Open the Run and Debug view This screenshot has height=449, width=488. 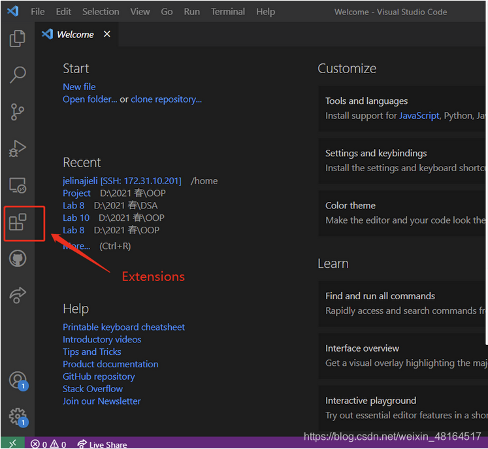[x=18, y=148]
